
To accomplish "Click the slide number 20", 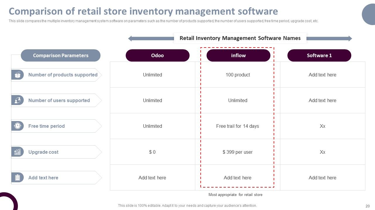I will pyautogui.click(x=368, y=206).
